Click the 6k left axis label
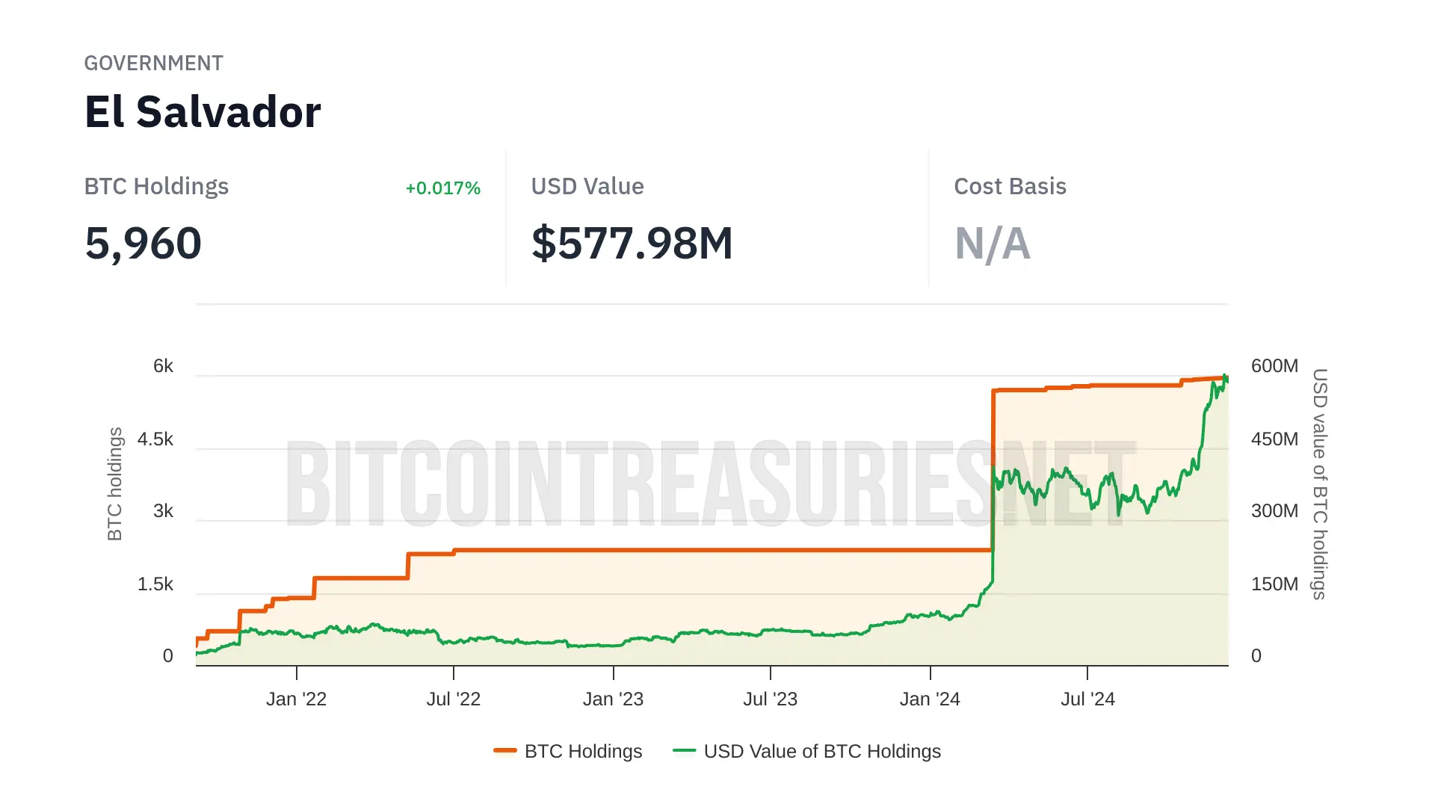The image size is (1435, 807). (163, 365)
